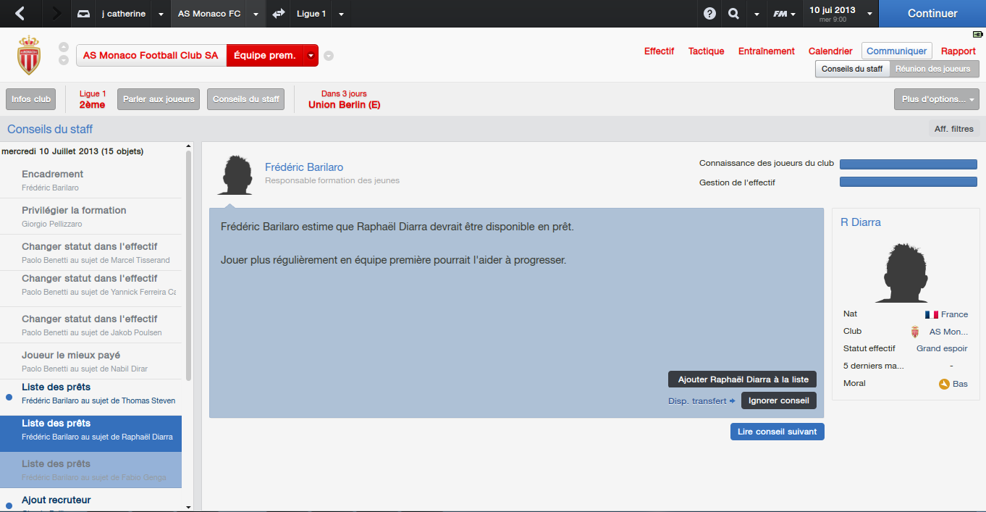Switch to Réunion des joueurs toggle
Screen dimensions: 986x512
934,69
